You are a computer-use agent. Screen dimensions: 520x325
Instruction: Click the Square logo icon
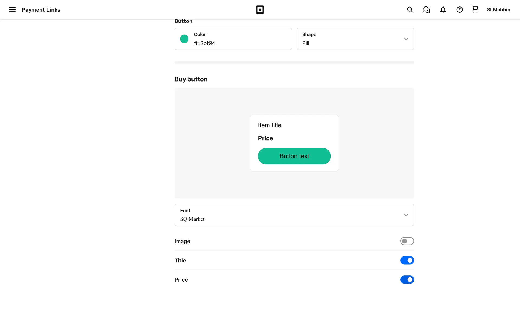[260, 10]
